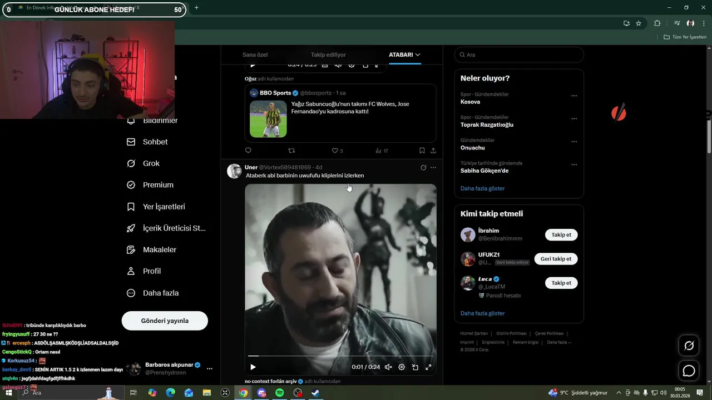The image size is (712, 400).
Task: Open the floating Grok button at right
Action: 689,346
